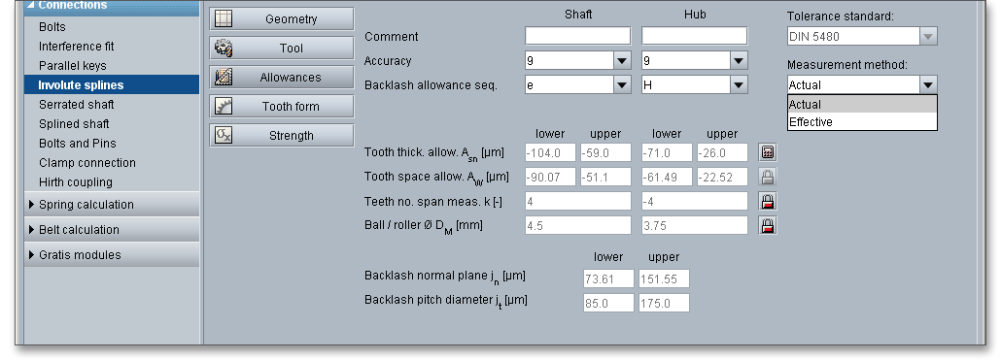Viewport: 1001px width, 360px height.
Task: Click the Hub comment input field
Action: 694,36
